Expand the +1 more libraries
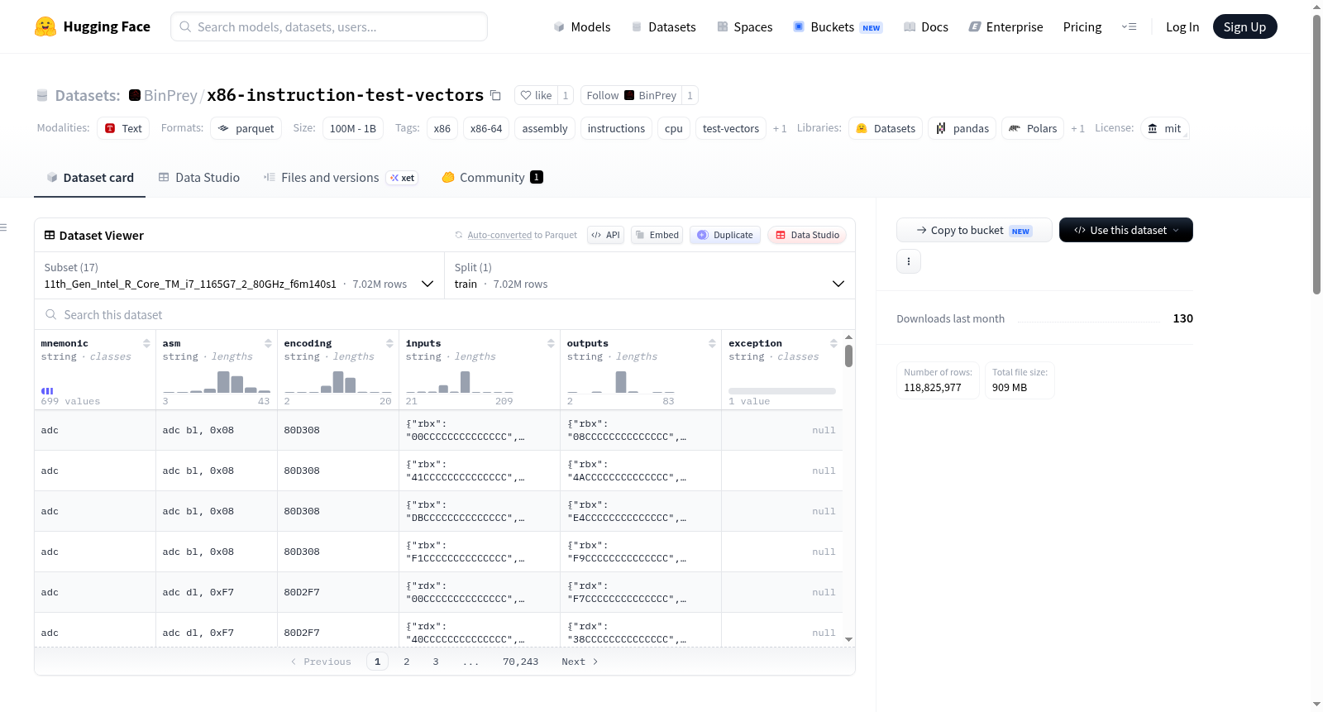 [1077, 128]
